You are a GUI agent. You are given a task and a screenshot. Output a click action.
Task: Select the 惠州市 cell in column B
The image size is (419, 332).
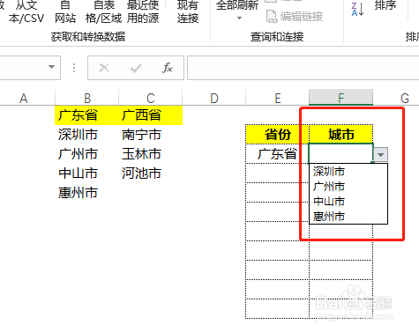click(86, 193)
